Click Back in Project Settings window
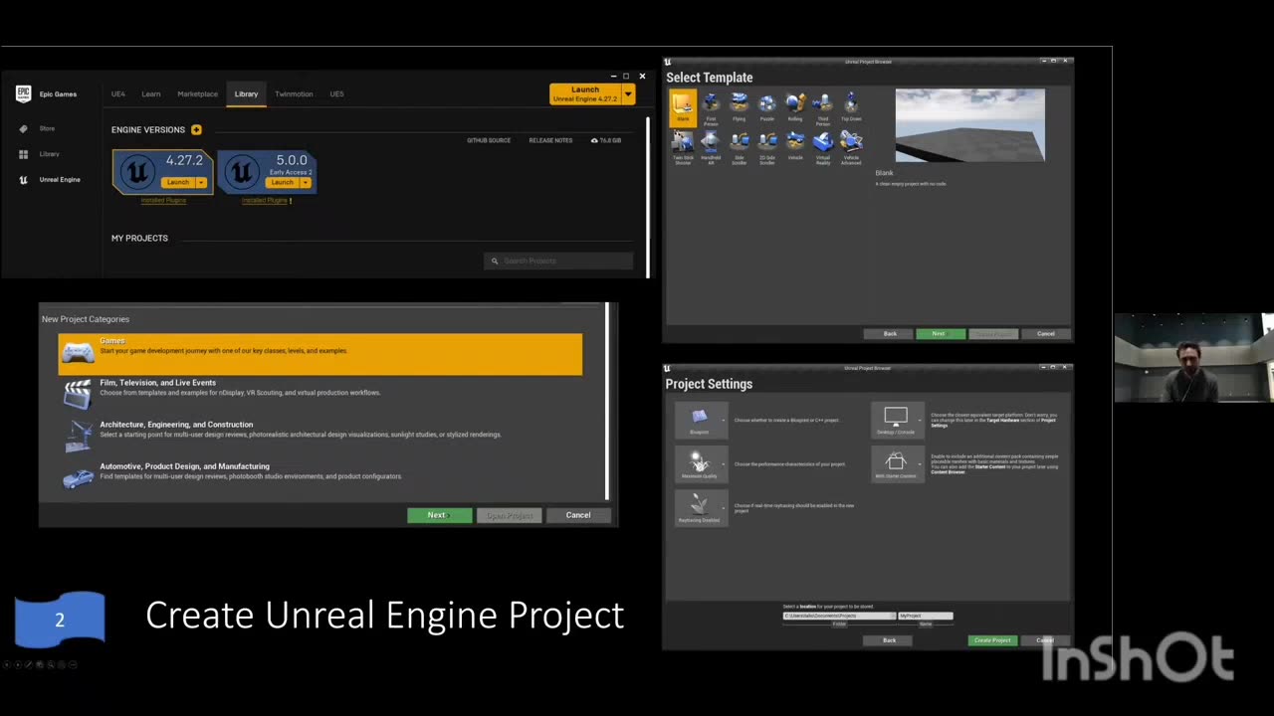 (x=889, y=640)
